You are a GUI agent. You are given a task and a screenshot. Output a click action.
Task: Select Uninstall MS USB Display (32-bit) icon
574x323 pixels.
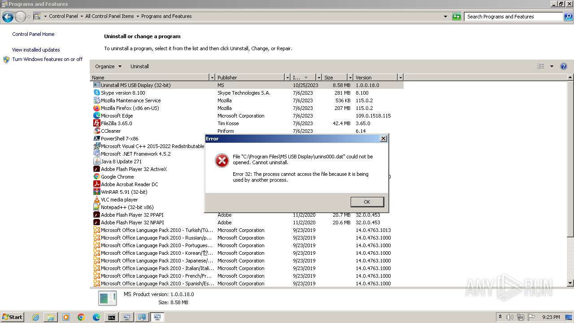point(96,85)
